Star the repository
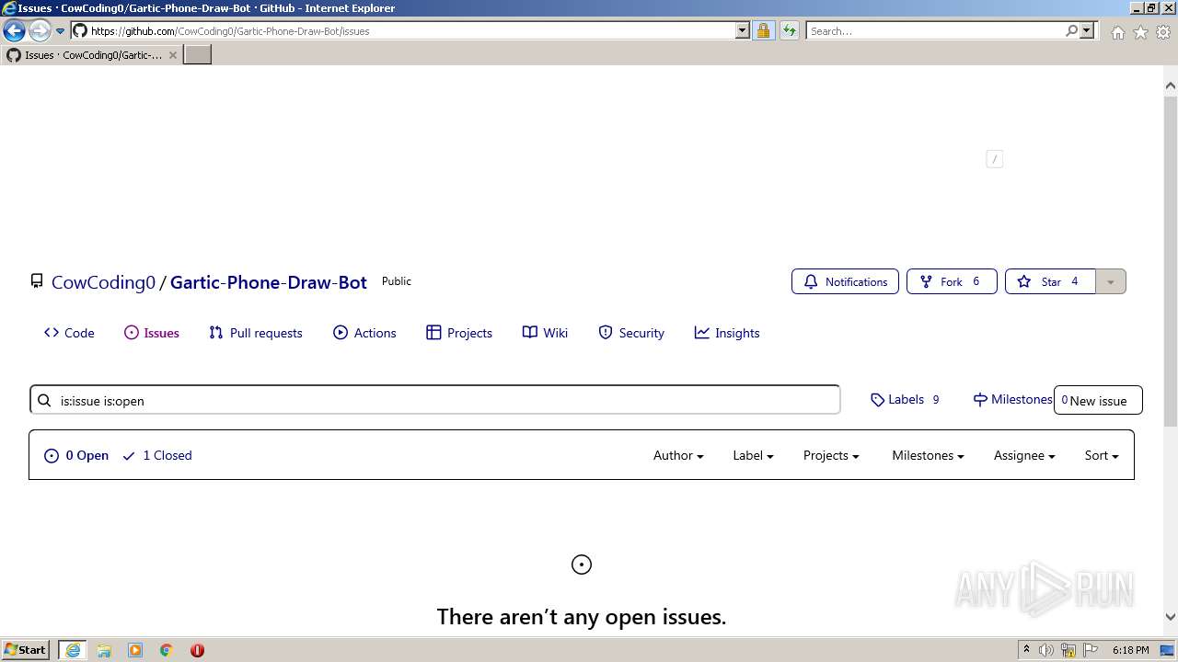Image resolution: width=1178 pixels, height=662 pixels. click(1050, 281)
